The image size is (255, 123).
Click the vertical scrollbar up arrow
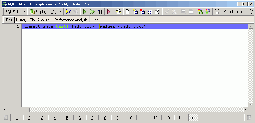(250, 26)
